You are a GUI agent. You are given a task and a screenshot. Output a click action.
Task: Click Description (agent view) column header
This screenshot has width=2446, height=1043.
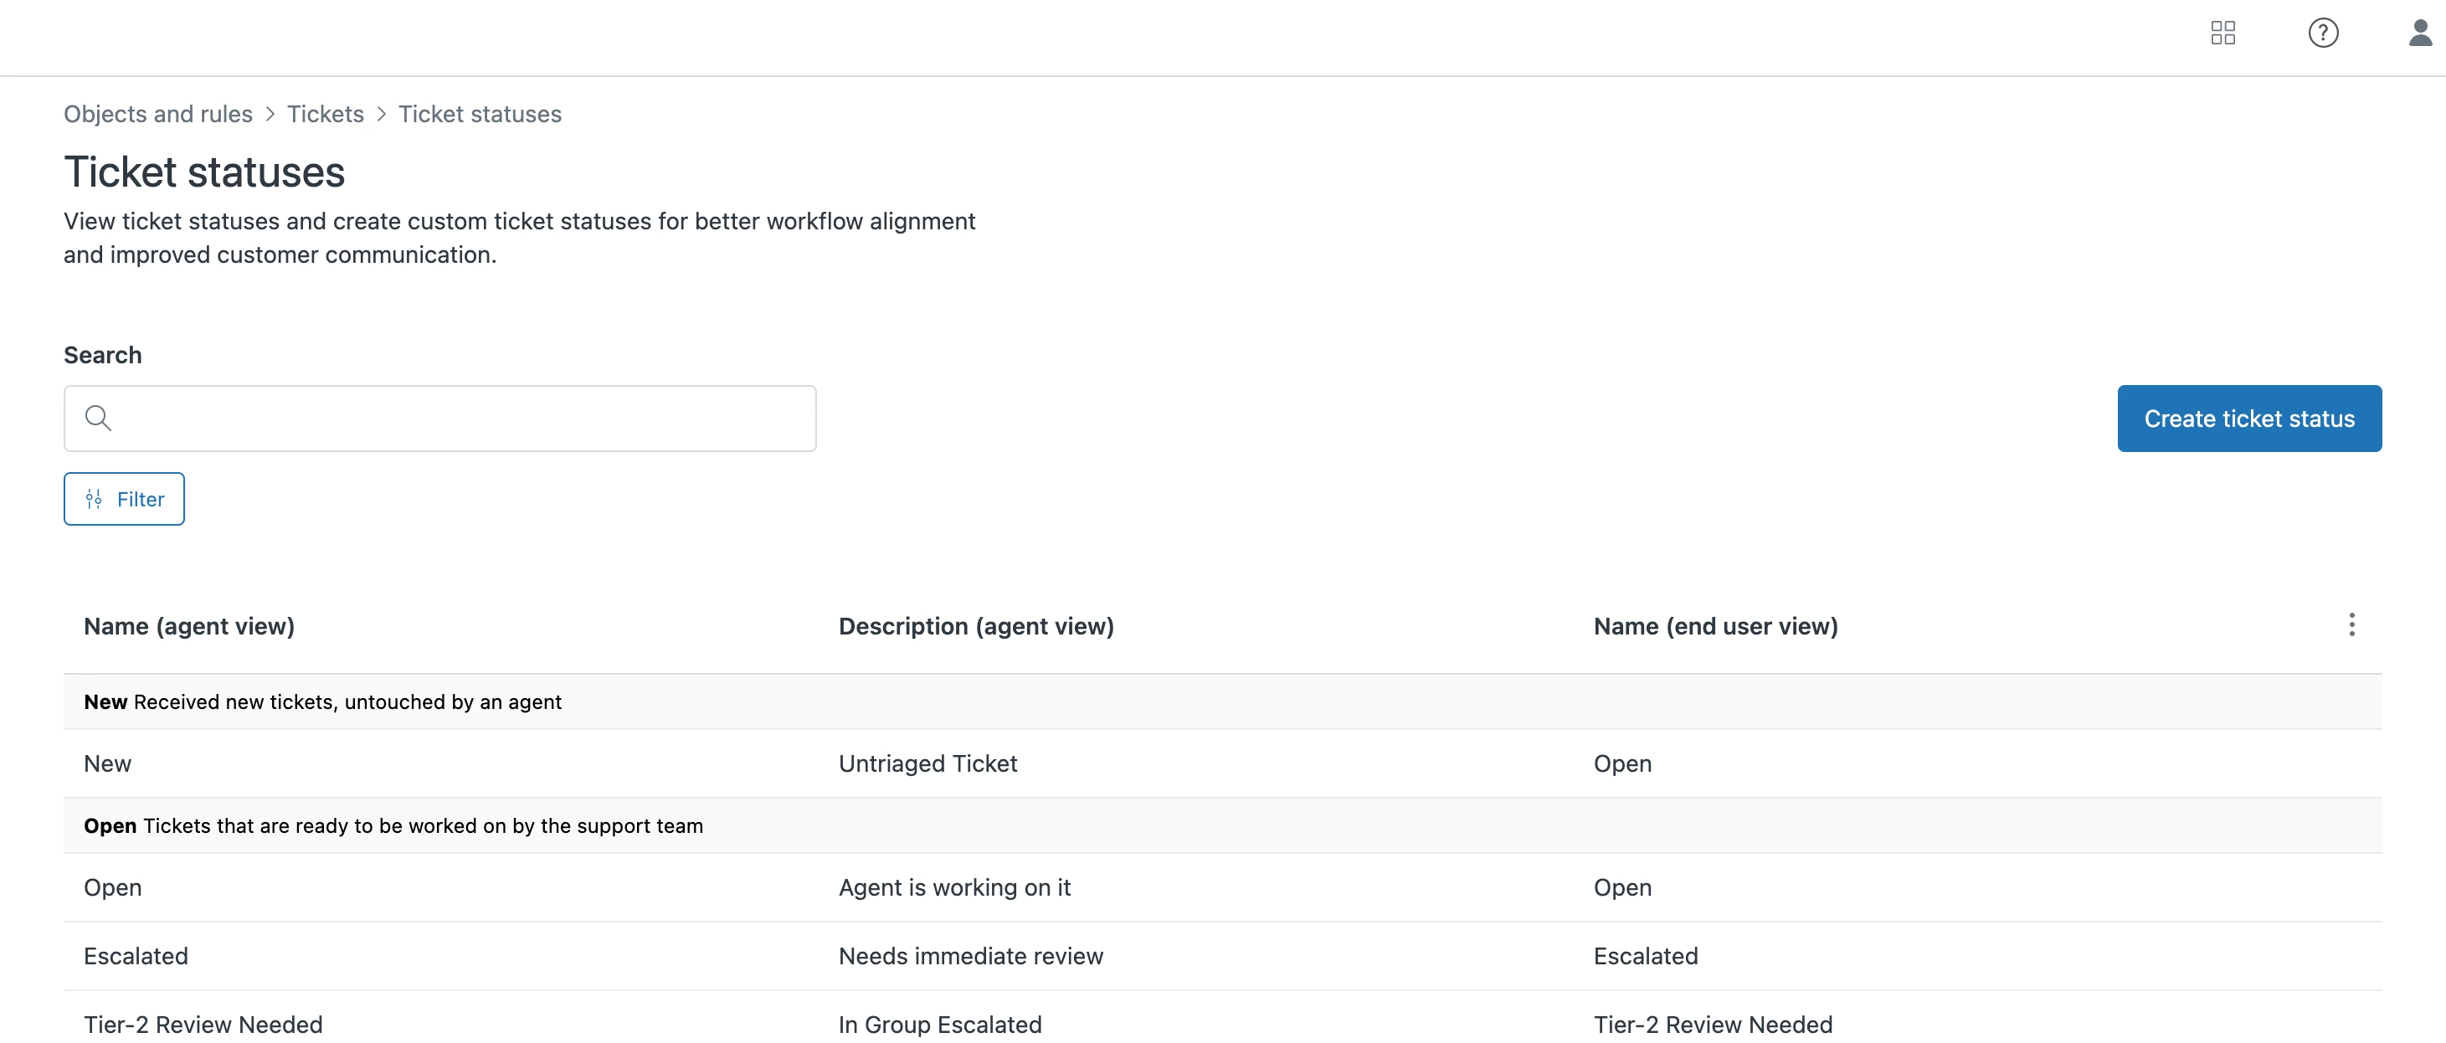975,626
